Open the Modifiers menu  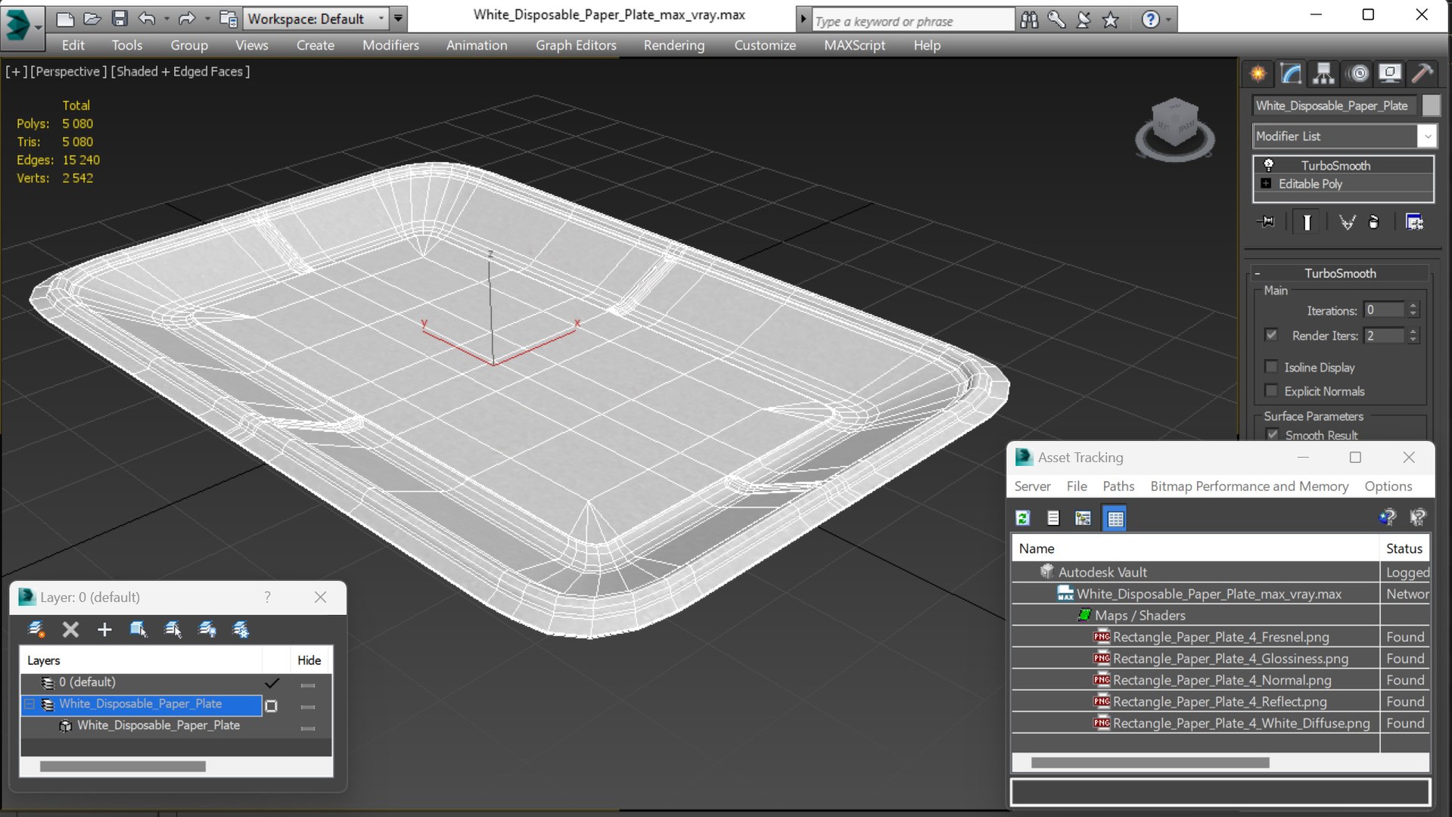tap(390, 45)
